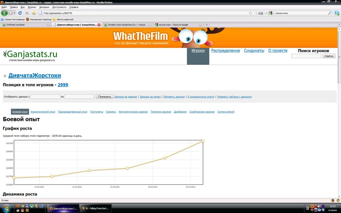Open the Google search engine selector
This screenshot has height=213, width=341.
click(271, 13)
